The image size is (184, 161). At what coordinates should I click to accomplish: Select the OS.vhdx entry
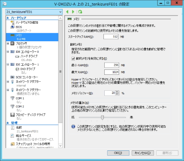click(27, 60)
